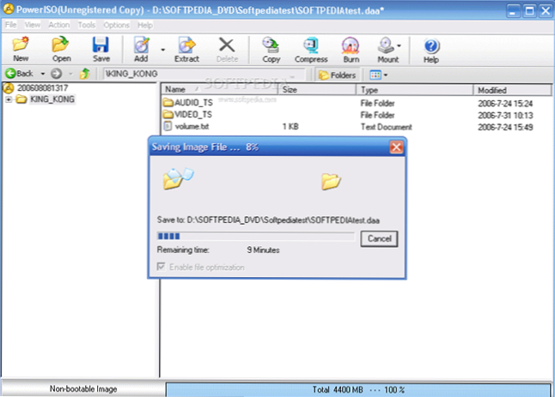This screenshot has width=555, height=397.
Task: Minimize the PowerISO window
Action: [513, 10]
